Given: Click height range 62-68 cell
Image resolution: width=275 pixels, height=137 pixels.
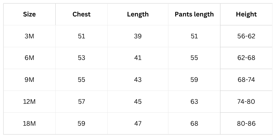Looking at the screenshot, I should click(246, 58).
